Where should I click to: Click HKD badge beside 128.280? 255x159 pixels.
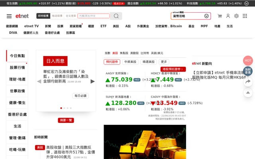coord(141,103)
